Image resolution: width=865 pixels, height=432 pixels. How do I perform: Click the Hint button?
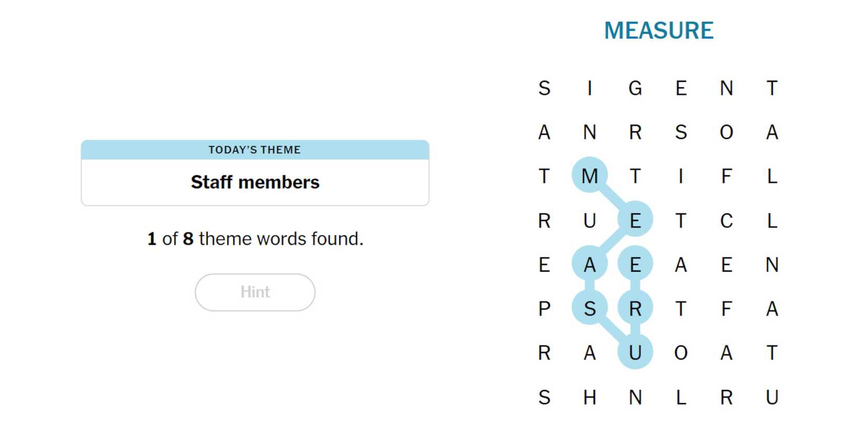coord(255,292)
